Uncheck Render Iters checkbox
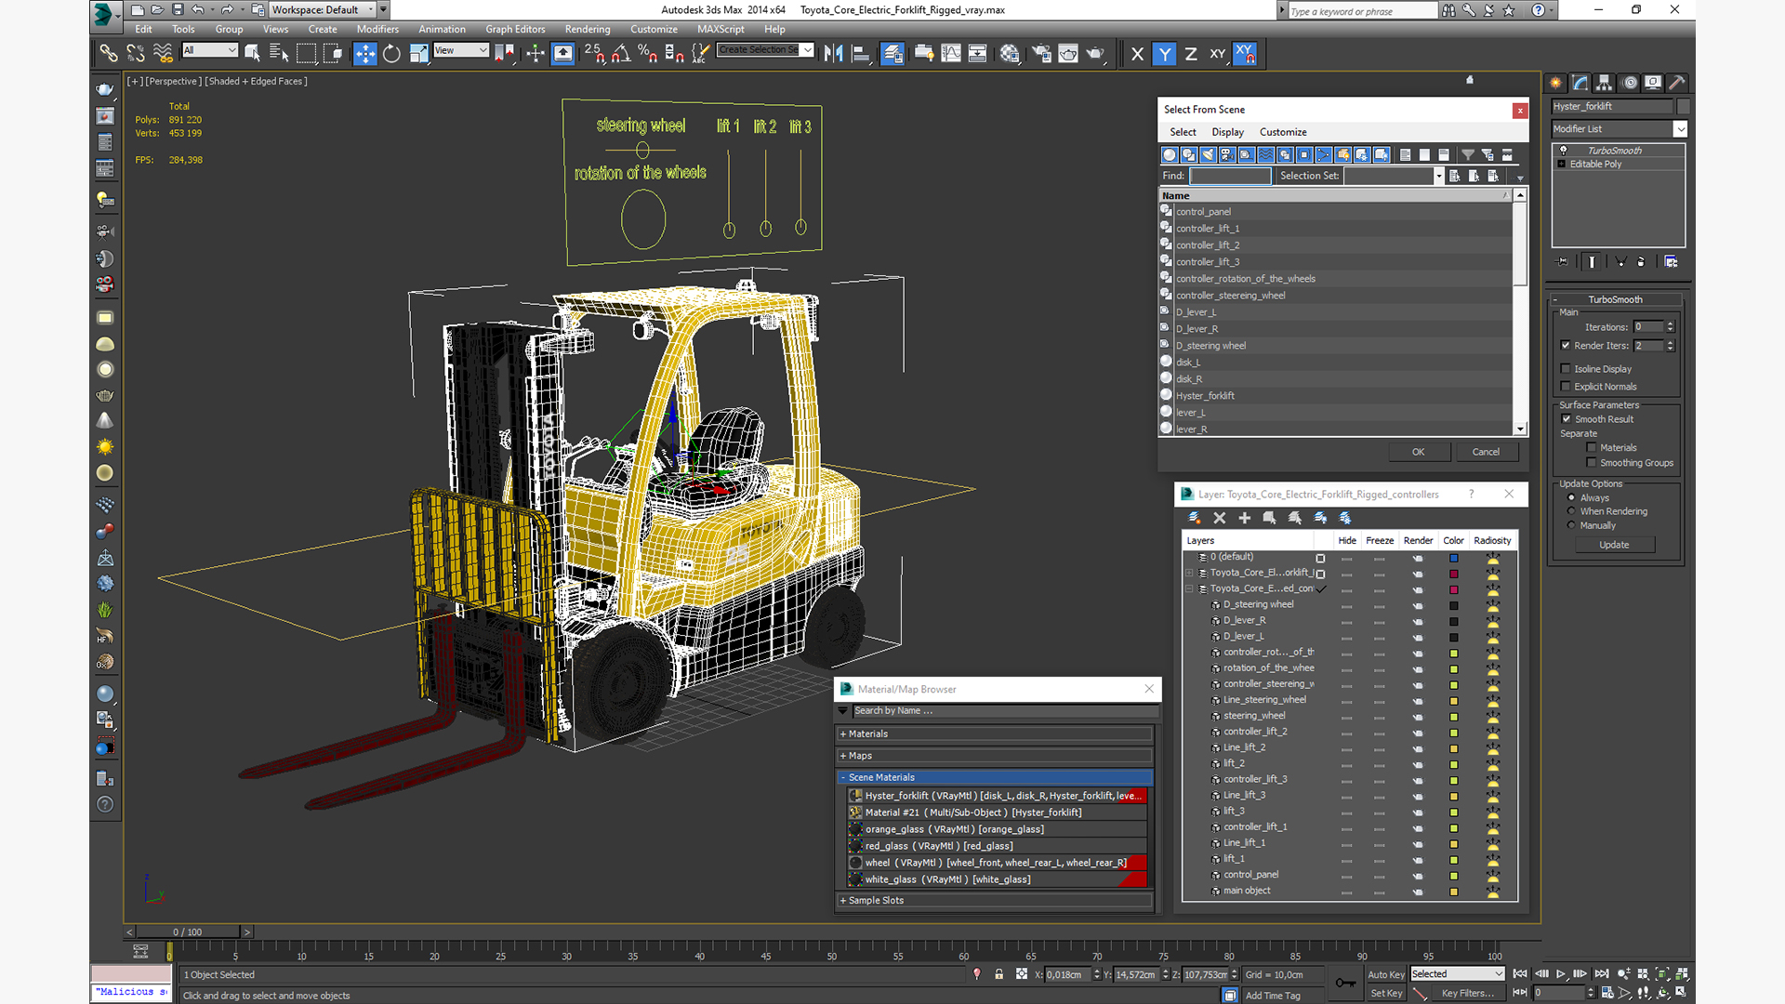This screenshot has height=1004, width=1785. point(1566,346)
